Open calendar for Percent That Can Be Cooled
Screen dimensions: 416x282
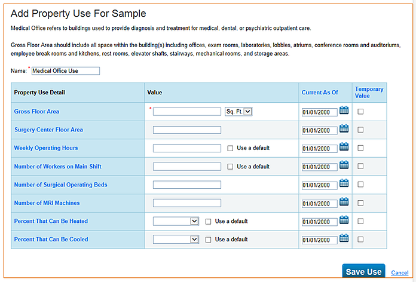click(344, 238)
